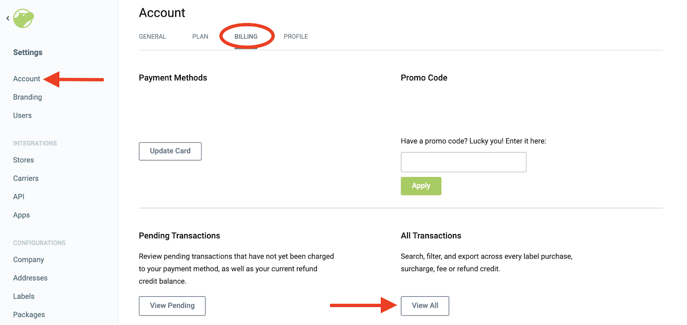
Task: Click inside the promo code input field
Action: tap(463, 162)
